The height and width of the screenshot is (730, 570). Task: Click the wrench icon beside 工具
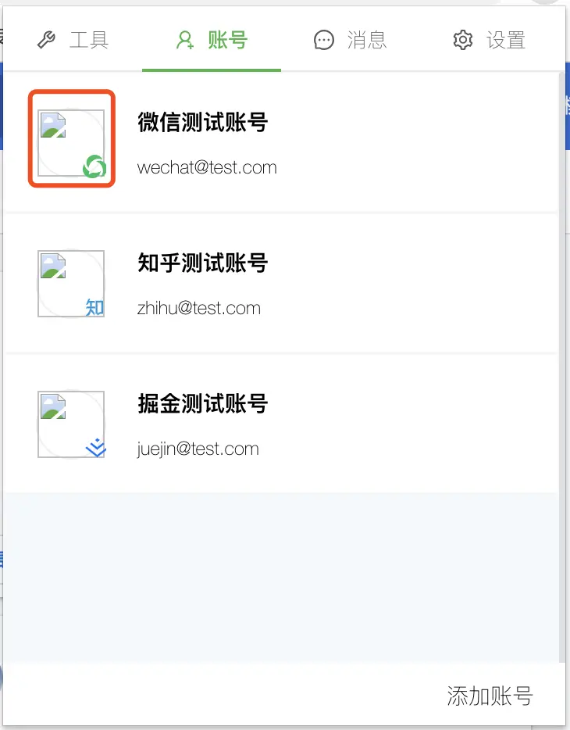point(46,40)
